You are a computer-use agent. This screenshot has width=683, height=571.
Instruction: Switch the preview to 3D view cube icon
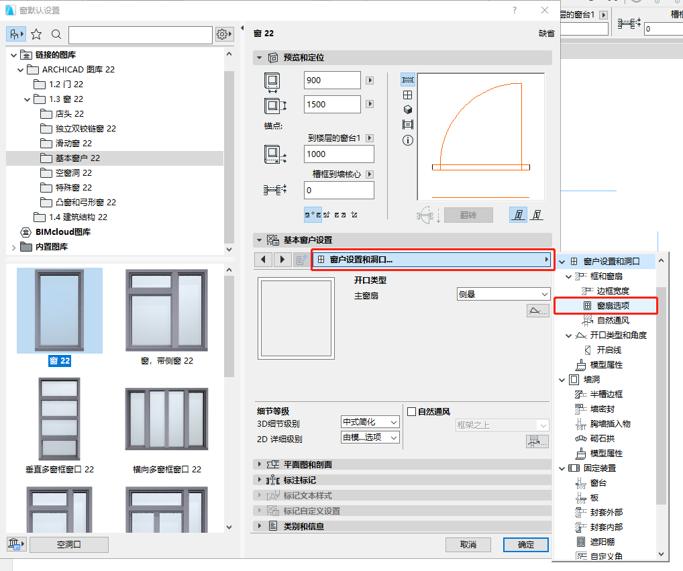407,109
